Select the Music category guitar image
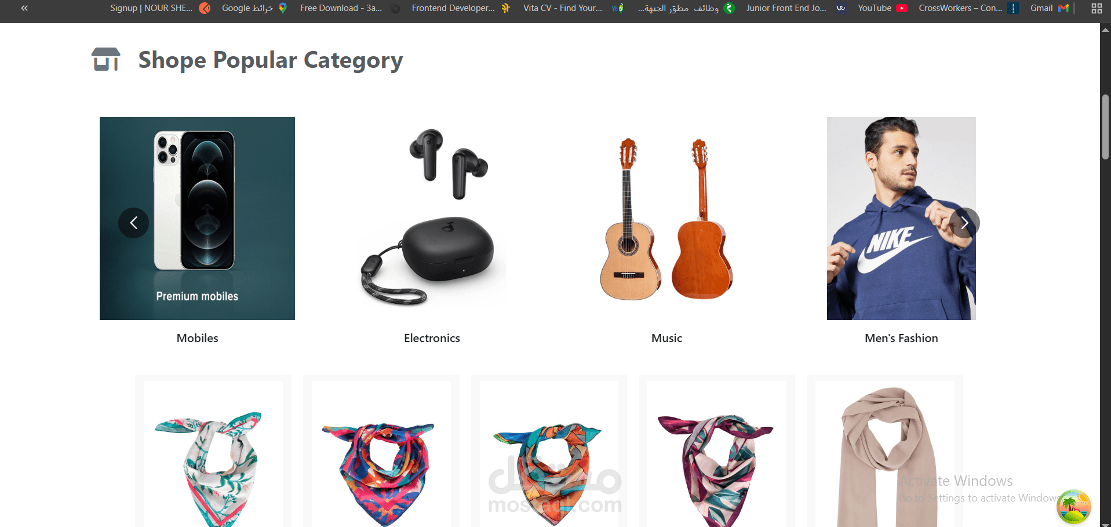Image resolution: width=1111 pixels, height=527 pixels. 666,219
